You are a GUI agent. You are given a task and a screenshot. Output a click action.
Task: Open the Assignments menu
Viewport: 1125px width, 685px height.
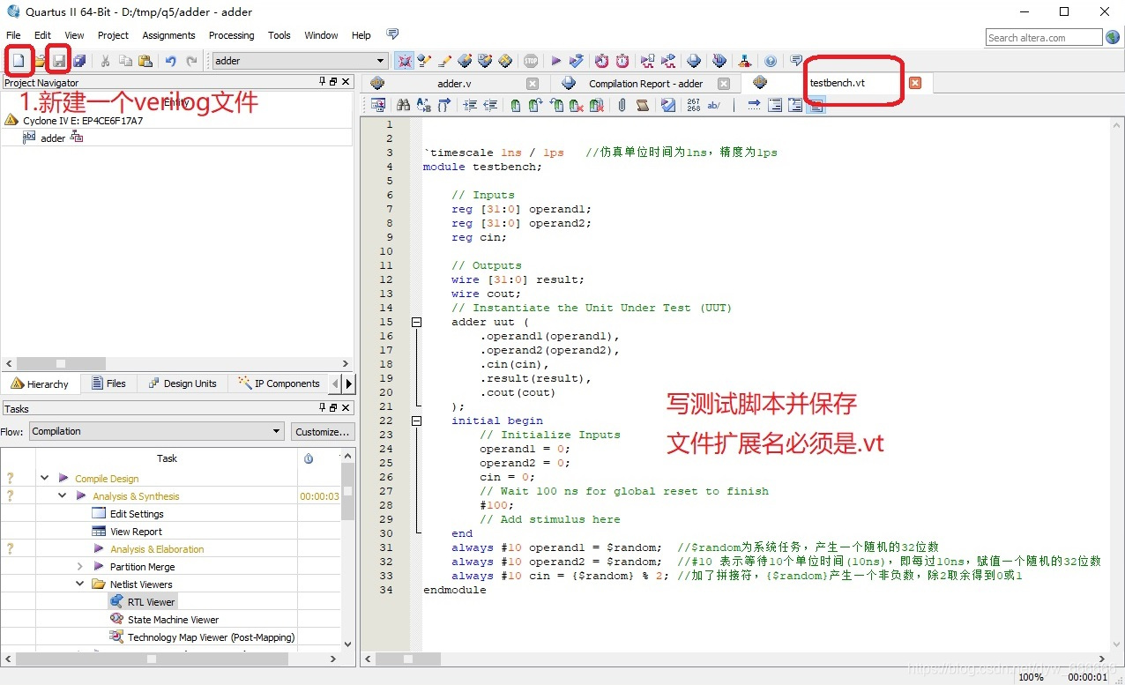click(x=168, y=35)
